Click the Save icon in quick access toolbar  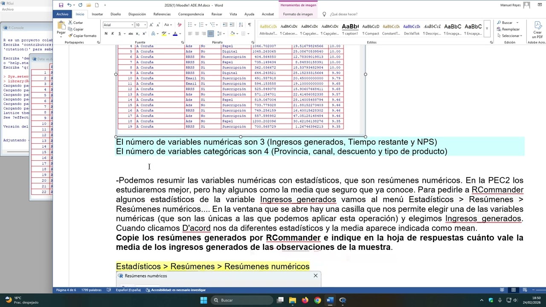[x=61, y=5]
